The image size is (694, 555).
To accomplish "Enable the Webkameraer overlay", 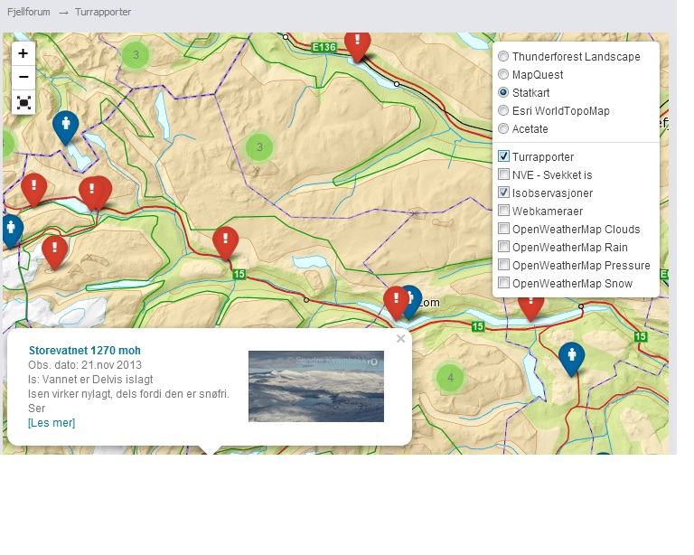I will click(504, 212).
